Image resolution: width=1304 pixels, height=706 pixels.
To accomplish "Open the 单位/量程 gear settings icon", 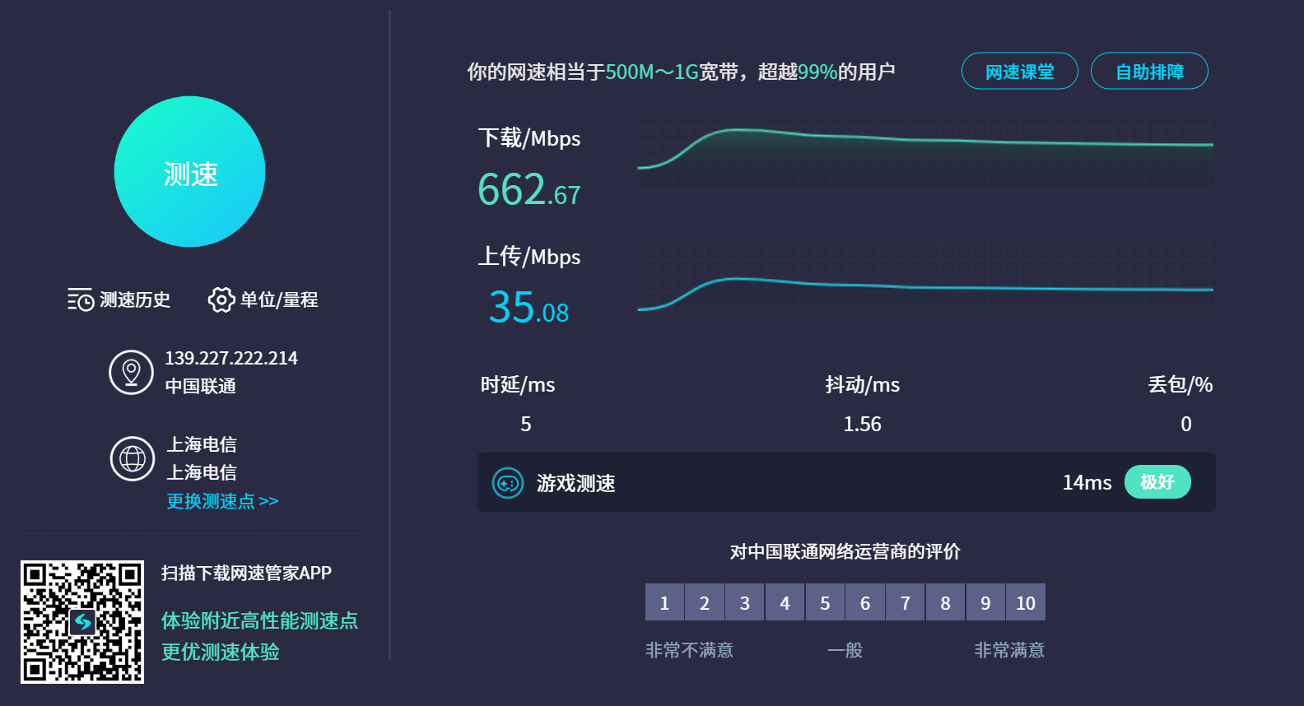I will click(221, 300).
